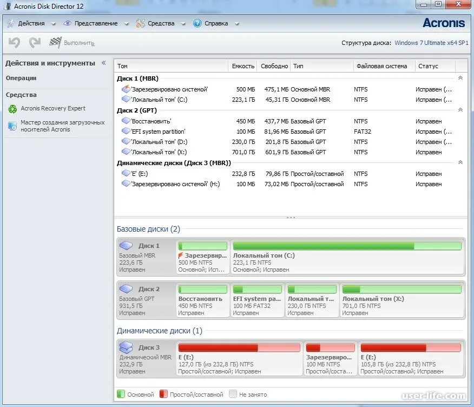The height and width of the screenshot is (407, 474).
Task: Select Зарезервиро... 100 МБ block on Диск 3
Action: click(x=331, y=359)
